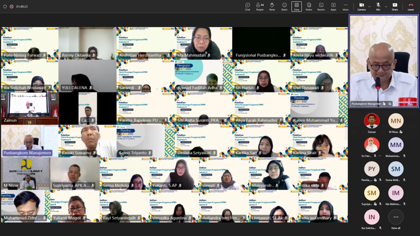Screen dimensions: 420x236
Task: Leave the meeting
Action: point(411,7)
